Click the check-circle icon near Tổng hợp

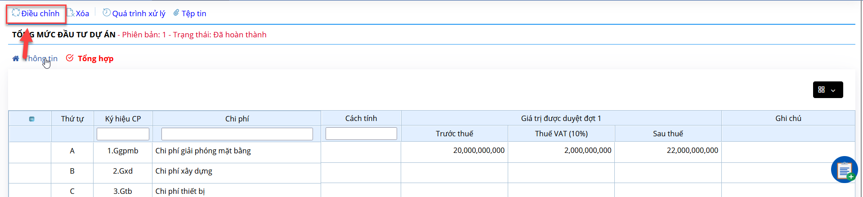(70, 58)
